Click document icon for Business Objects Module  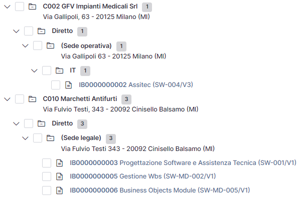point(59,190)
